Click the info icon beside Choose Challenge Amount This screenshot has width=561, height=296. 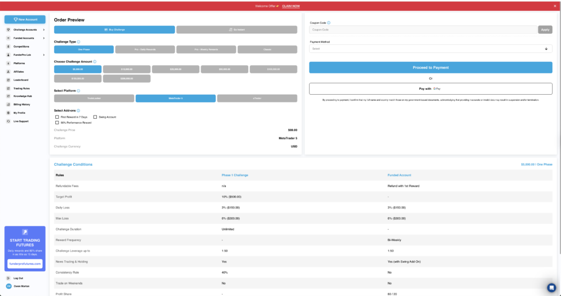coord(95,61)
